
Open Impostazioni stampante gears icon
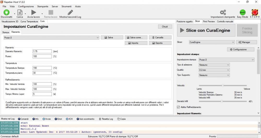pyautogui.click(x=223, y=12)
